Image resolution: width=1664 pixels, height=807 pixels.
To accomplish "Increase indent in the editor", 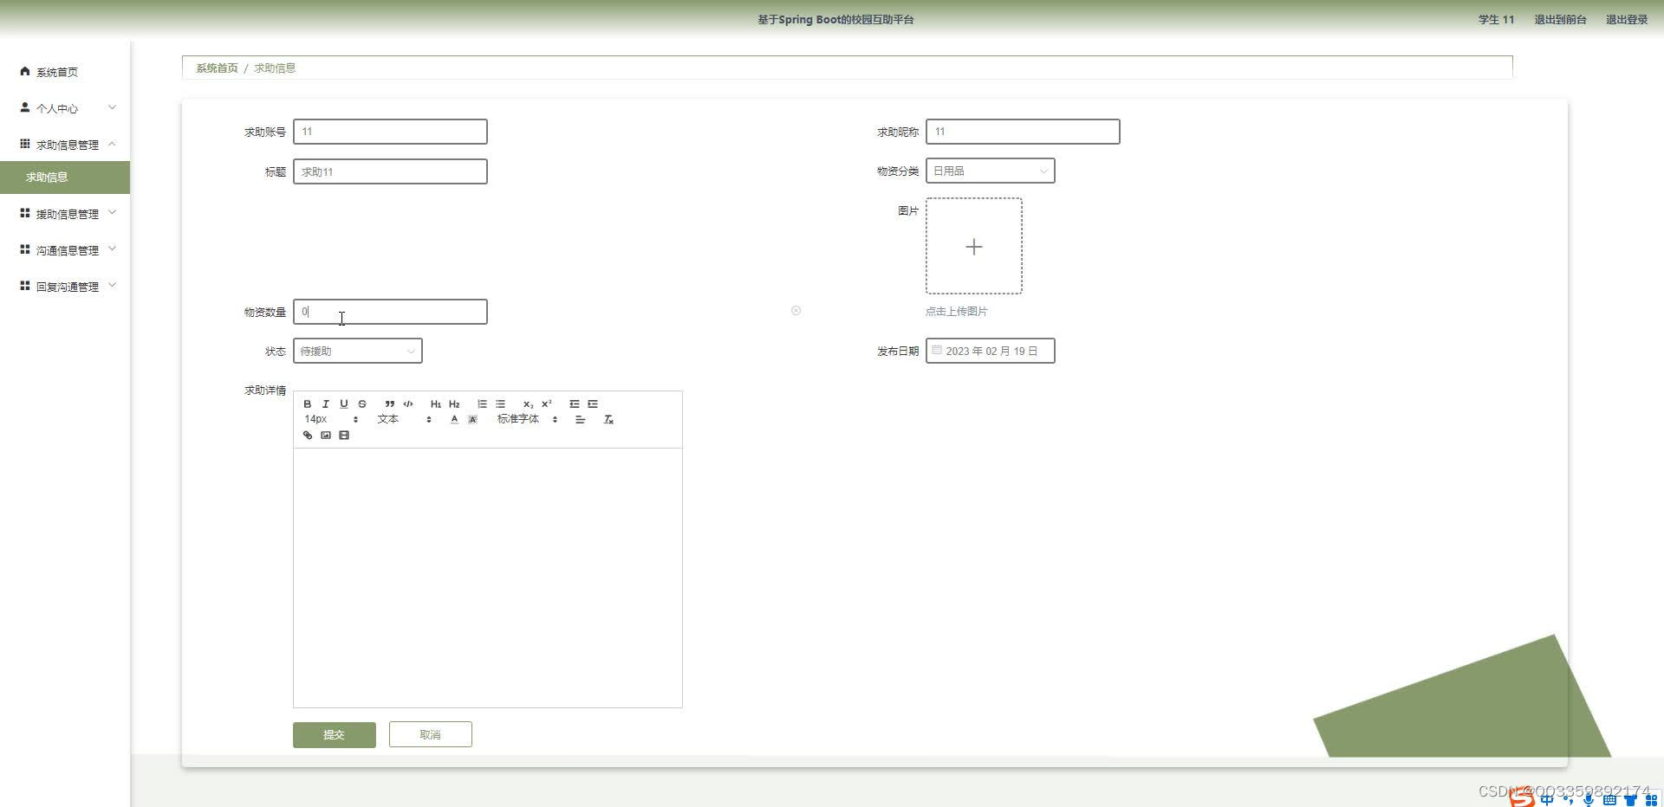I will tap(593, 403).
